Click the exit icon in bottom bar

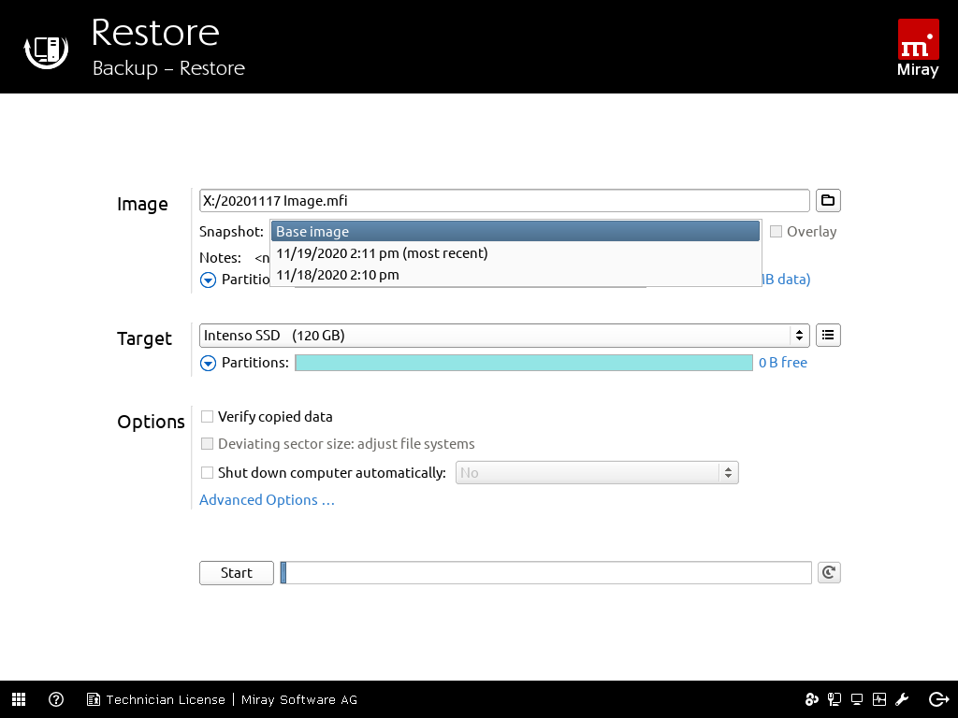point(938,699)
